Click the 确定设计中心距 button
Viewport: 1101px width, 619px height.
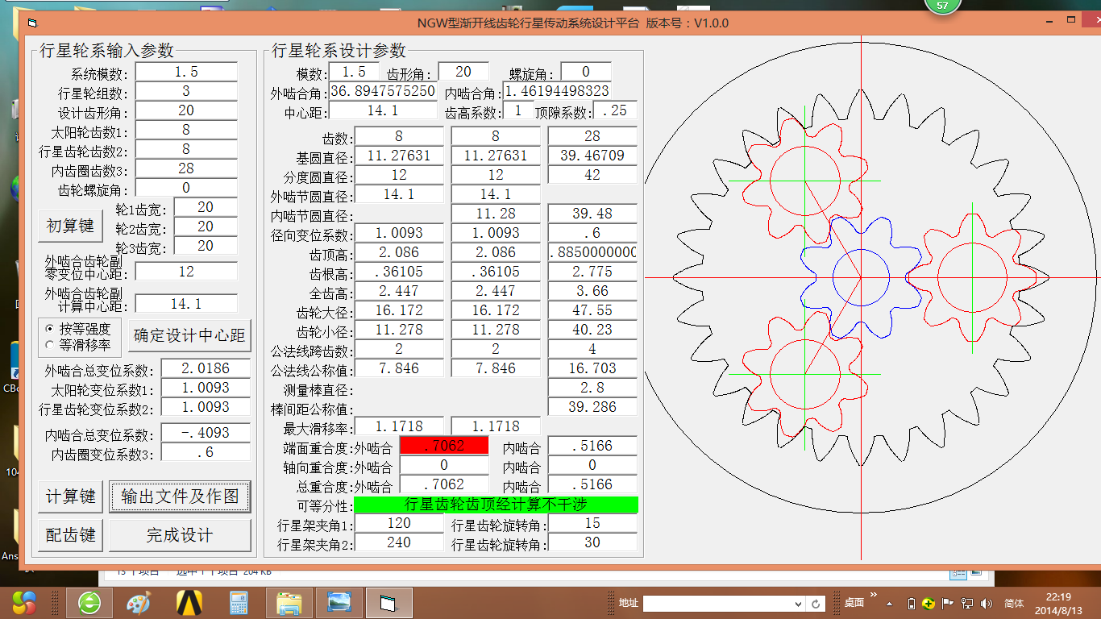[189, 335]
